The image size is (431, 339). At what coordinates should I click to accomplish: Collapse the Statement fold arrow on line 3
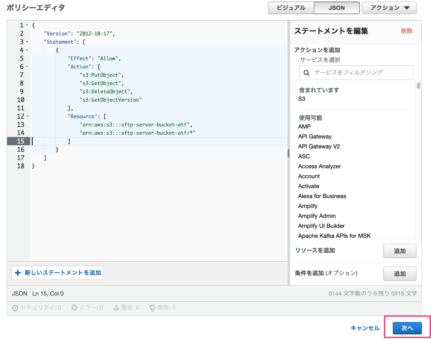pyautogui.click(x=27, y=42)
